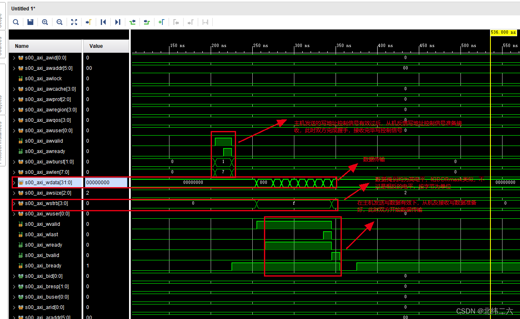Click the s00_axi_awvalid signal icon

coord(20,141)
